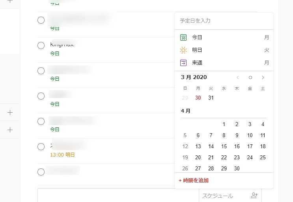
Task: Jump to current date circle icon
Action: [x=250, y=77]
